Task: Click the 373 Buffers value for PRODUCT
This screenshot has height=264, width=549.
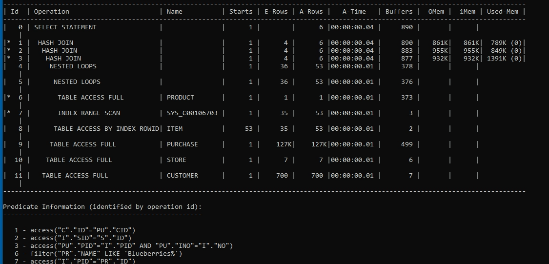Action: [x=407, y=97]
